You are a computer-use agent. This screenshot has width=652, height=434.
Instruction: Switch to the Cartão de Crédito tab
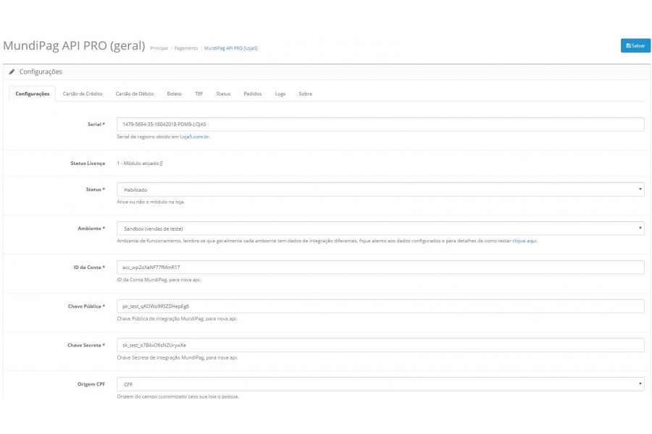(83, 94)
